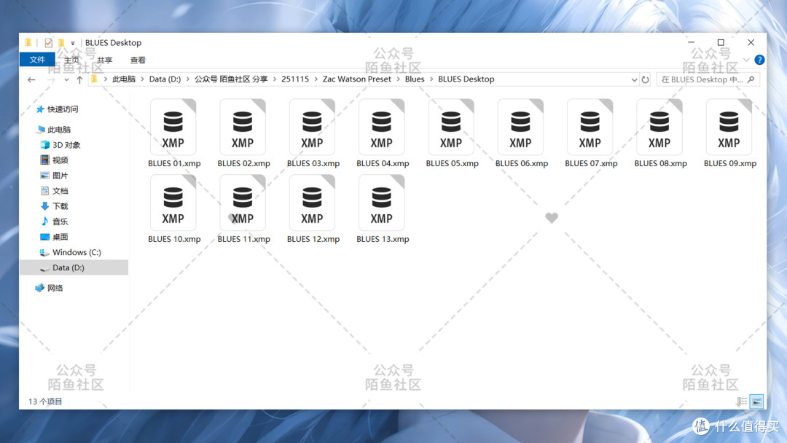Viewport: 787px width, 443px height.
Task: Select the BLUES 12.xmp file icon
Action: point(312,203)
